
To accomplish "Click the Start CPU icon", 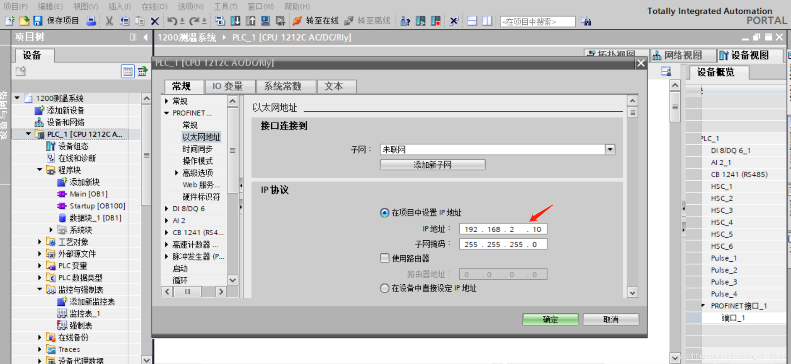I will point(420,21).
